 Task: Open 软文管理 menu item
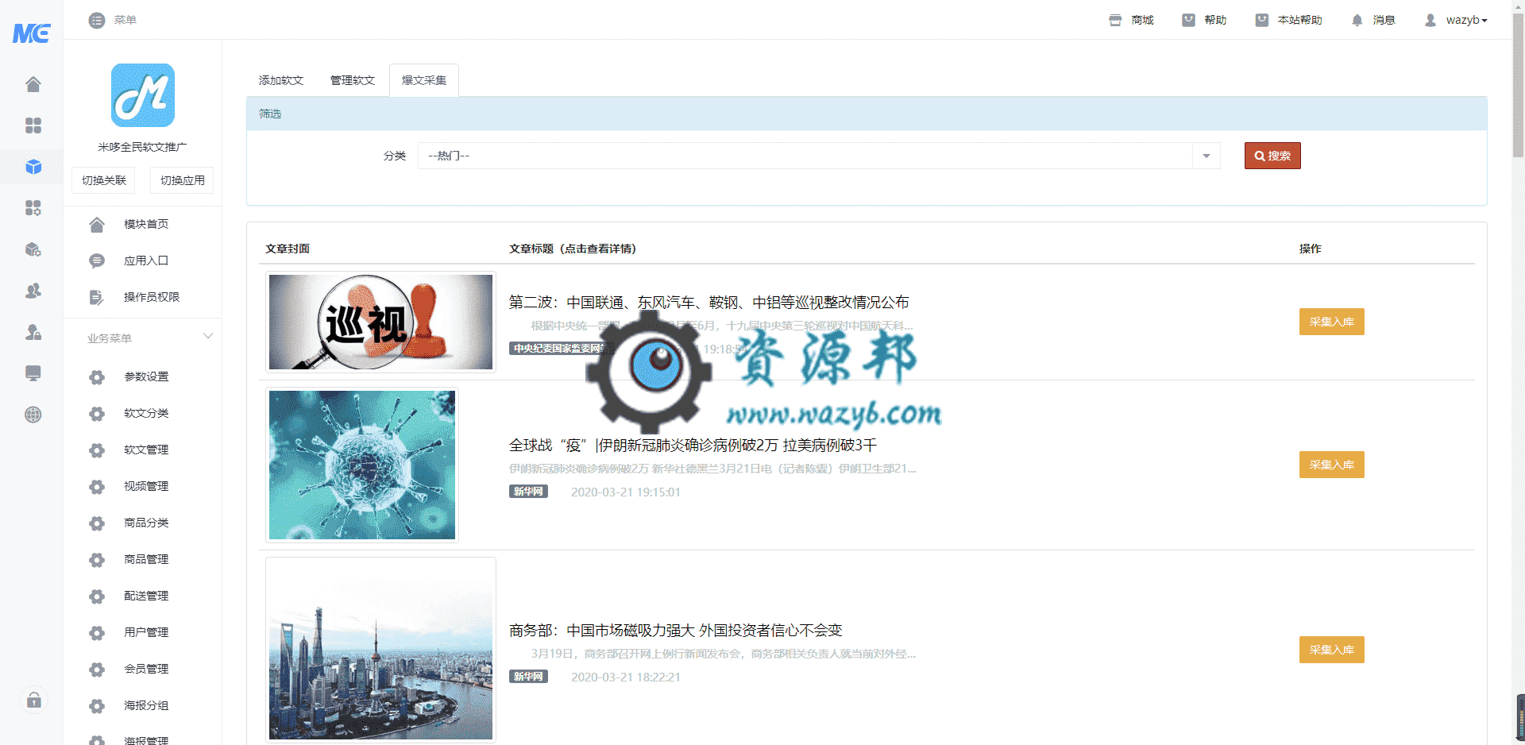[x=146, y=450]
